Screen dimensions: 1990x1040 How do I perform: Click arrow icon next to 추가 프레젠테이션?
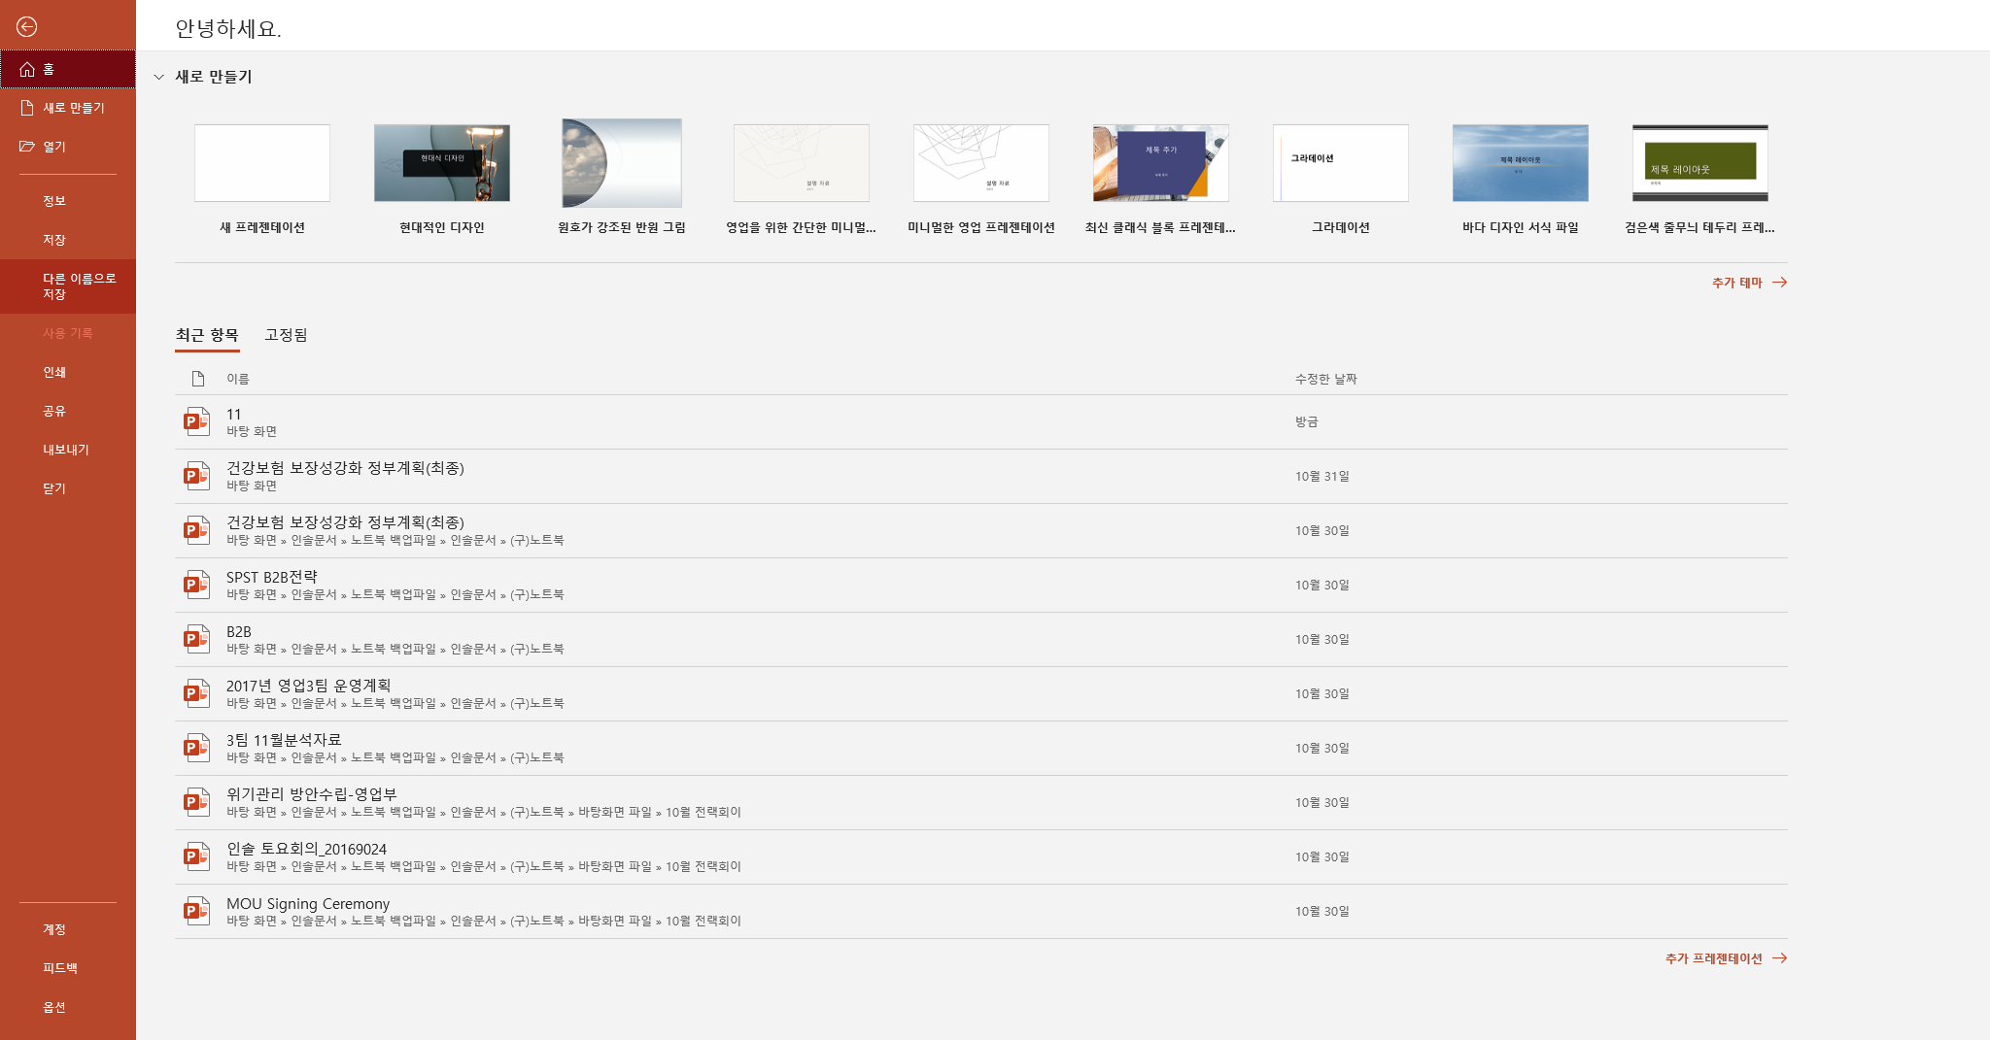[1779, 958]
